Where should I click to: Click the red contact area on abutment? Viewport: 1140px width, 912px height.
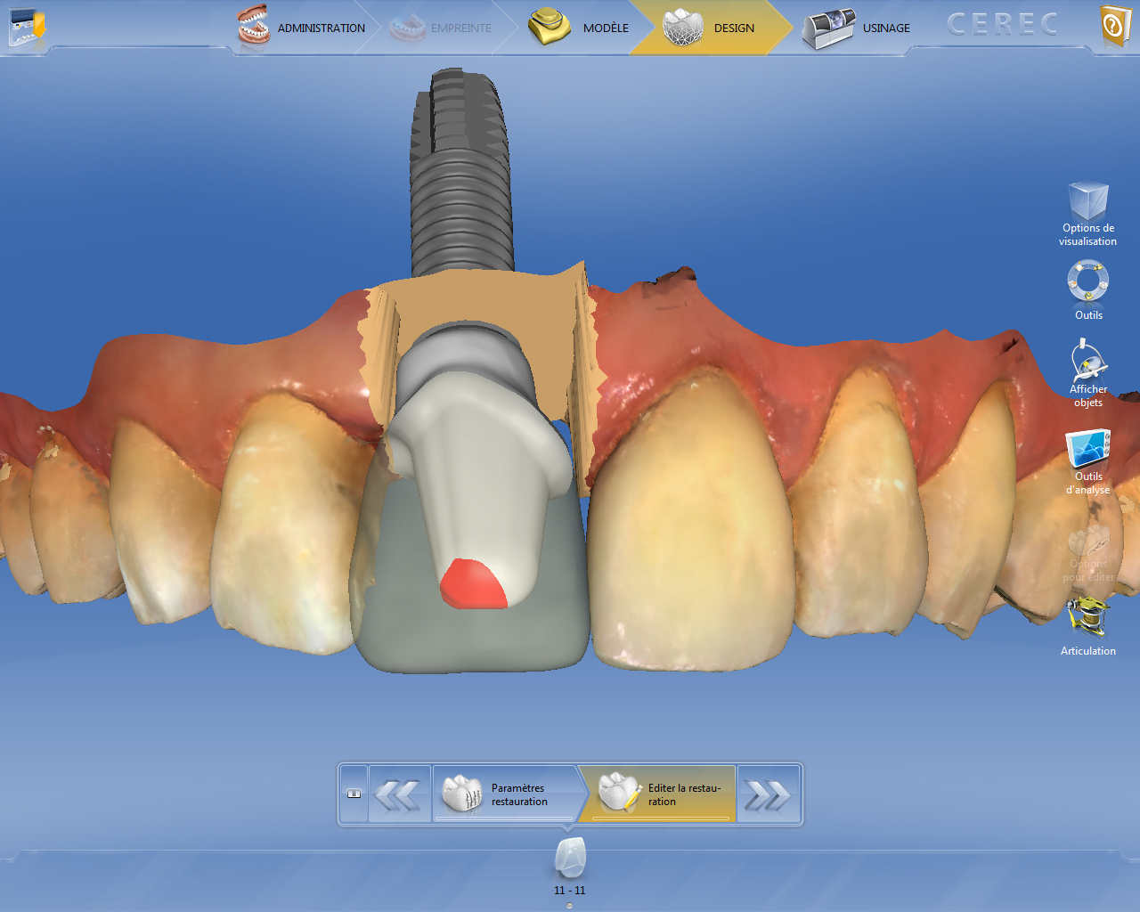coord(473,586)
